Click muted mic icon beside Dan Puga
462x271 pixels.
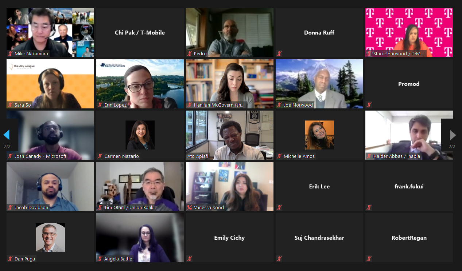10,259
